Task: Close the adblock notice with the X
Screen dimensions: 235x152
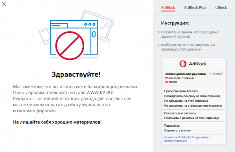Action: 4,4
